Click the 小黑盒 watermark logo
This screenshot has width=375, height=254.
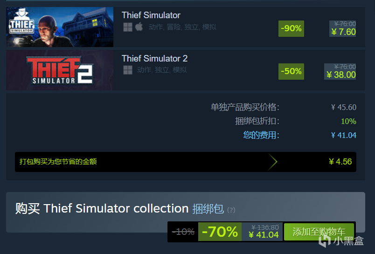coord(341,241)
